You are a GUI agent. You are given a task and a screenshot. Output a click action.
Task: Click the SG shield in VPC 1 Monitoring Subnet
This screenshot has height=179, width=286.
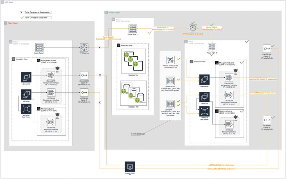pyautogui.click(x=58, y=115)
